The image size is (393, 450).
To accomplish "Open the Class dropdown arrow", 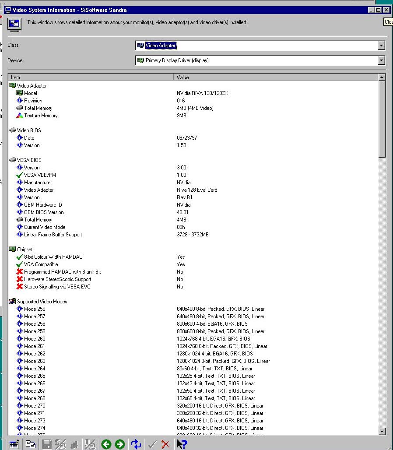I will [x=381, y=46].
